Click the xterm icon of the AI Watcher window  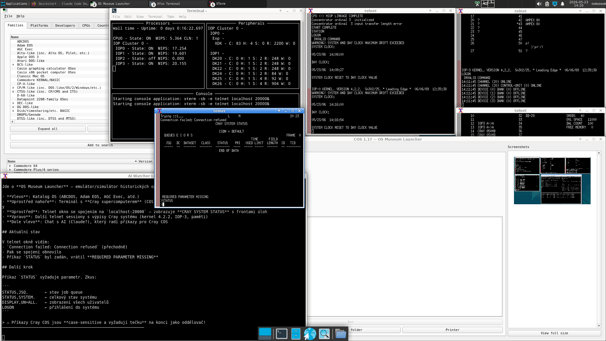click(x=5, y=176)
